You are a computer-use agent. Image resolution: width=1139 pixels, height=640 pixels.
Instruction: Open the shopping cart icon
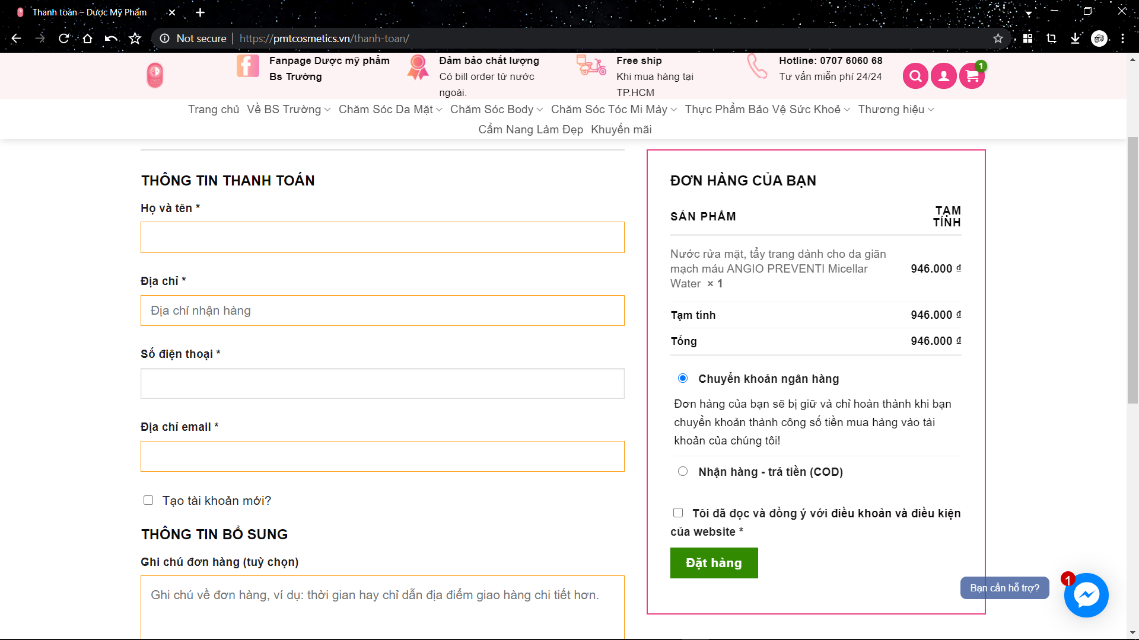coord(972,76)
